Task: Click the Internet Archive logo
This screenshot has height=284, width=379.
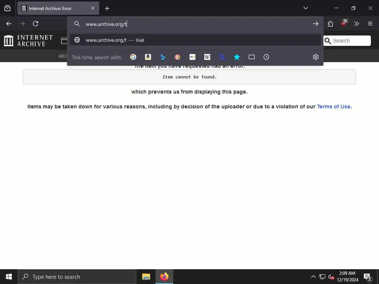Action: click(x=28, y=41)
